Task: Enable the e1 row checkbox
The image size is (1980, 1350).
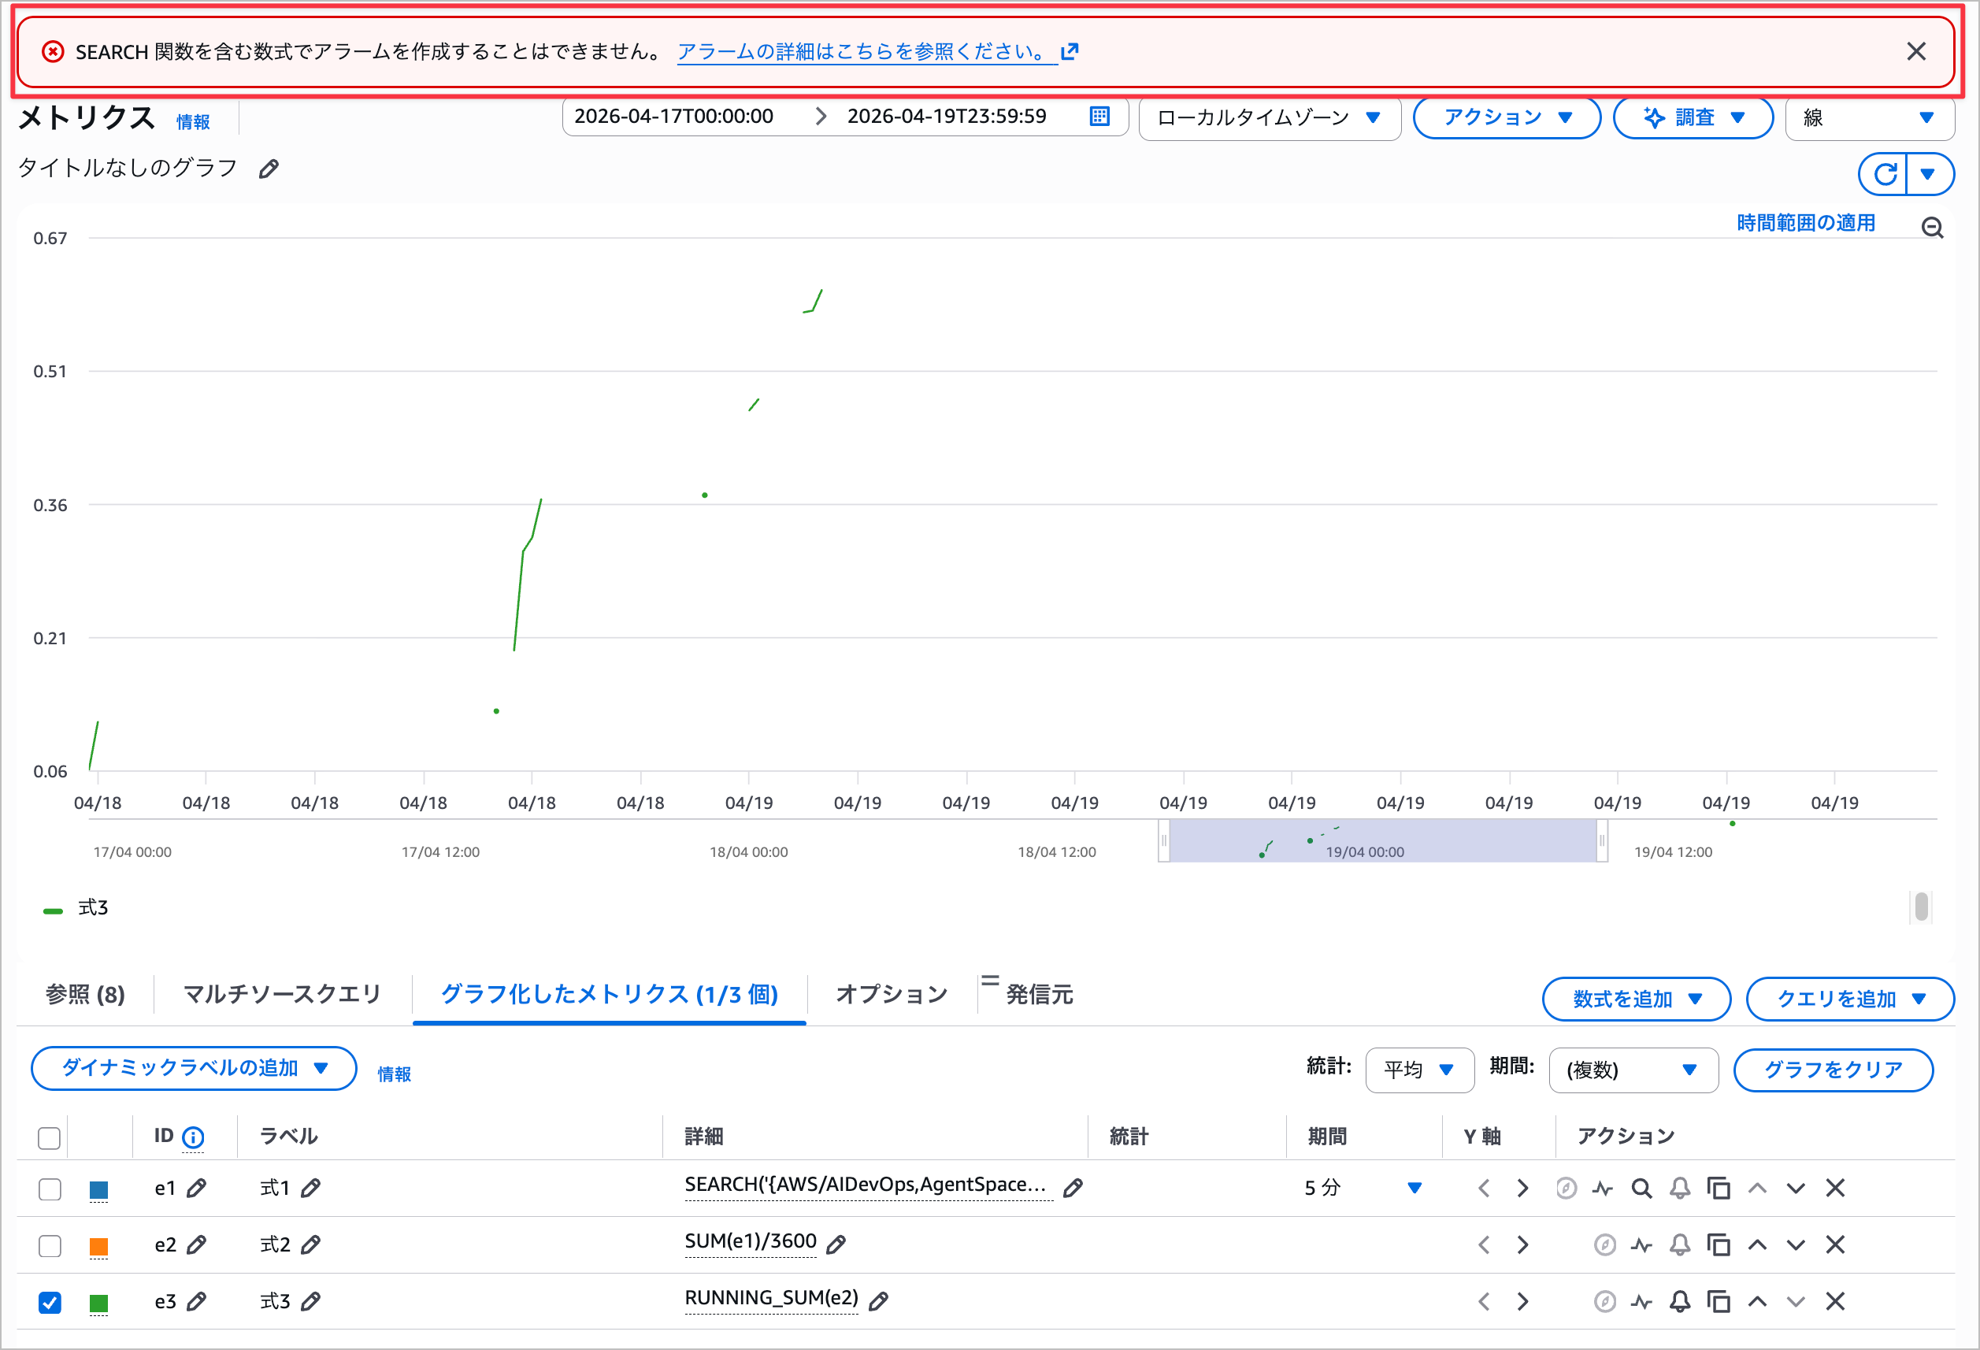Action: [50, 1189]
